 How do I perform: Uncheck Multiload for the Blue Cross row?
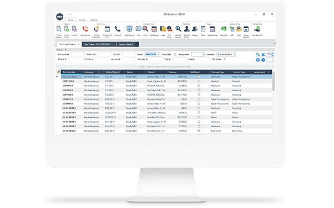pyautogui.click(x=199, y=131)
